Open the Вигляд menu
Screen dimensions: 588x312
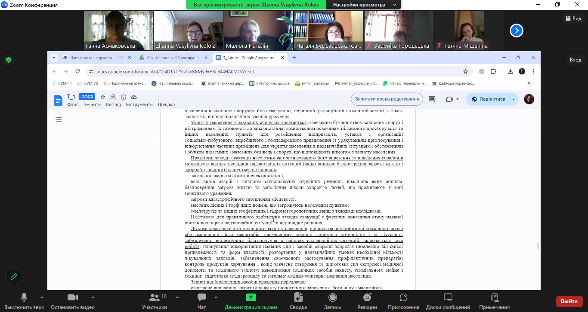113,104
